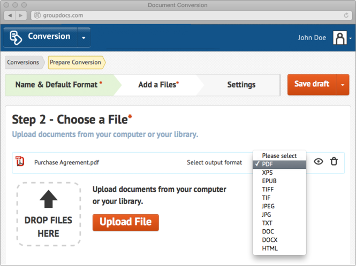Click the upload arrow in drop zone
The width and height of the screenshot is (356, 266).
(x=48, y=199)
